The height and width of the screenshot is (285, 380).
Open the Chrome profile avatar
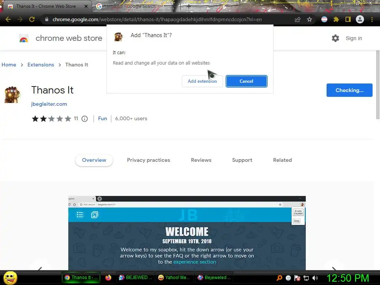[x=360, y=19]
